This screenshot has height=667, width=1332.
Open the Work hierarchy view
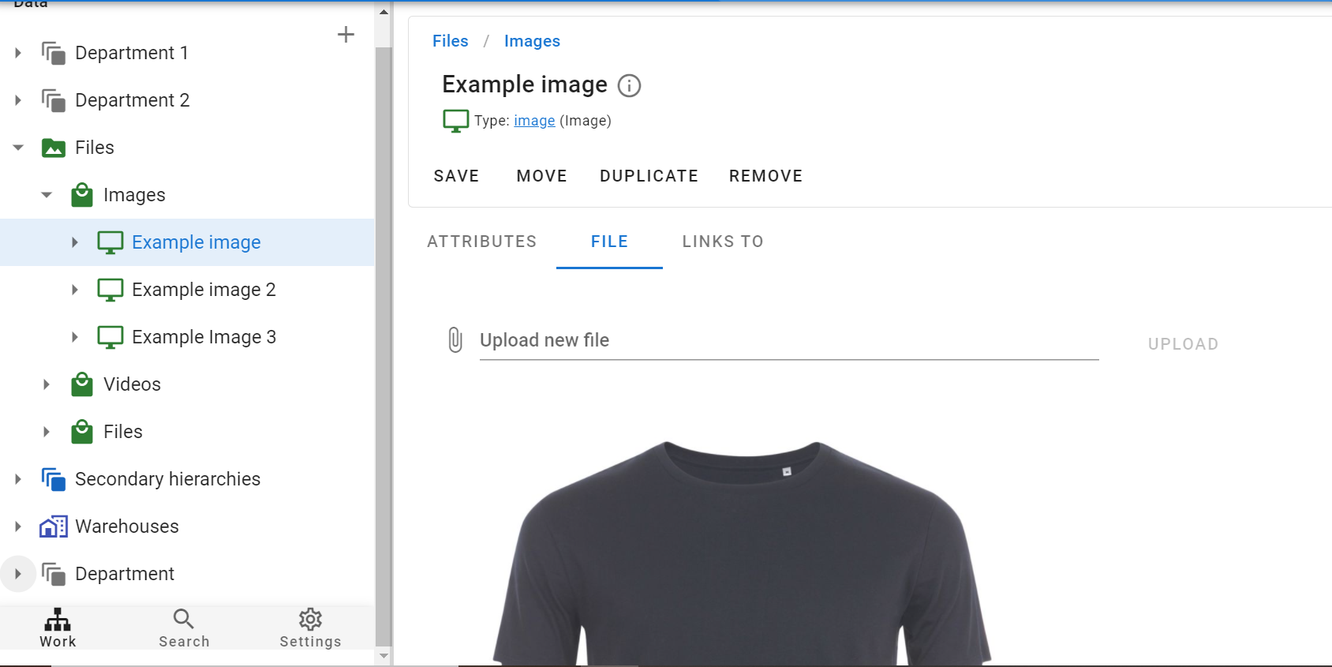point(58,628)
